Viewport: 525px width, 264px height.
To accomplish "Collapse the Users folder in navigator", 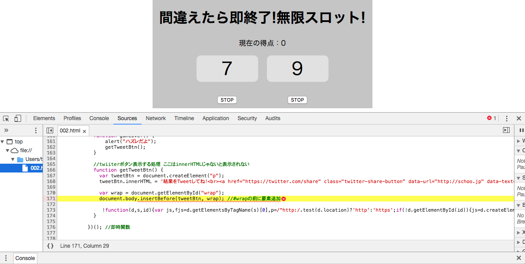I will click(13, 159).
